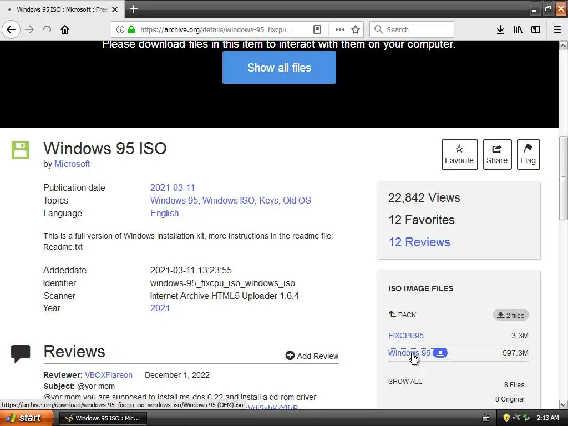Open the Firefox hamburger menu
Image resolution: width=568 pixels, height=426 pixels.
pyautogui.click(x=557, y=29)
